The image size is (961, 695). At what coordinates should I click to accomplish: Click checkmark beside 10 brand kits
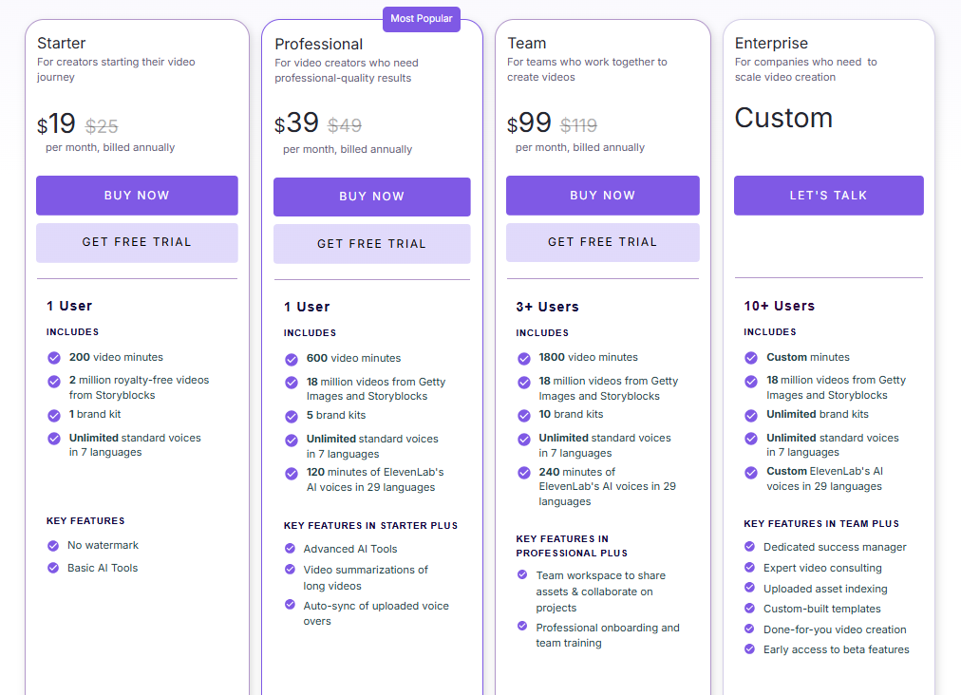(524, 416)
